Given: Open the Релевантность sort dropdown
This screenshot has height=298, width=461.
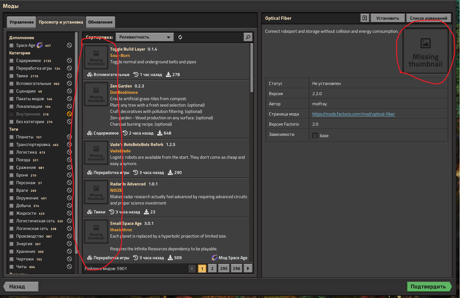Looking at the screenshot, I should pos(145,37).
